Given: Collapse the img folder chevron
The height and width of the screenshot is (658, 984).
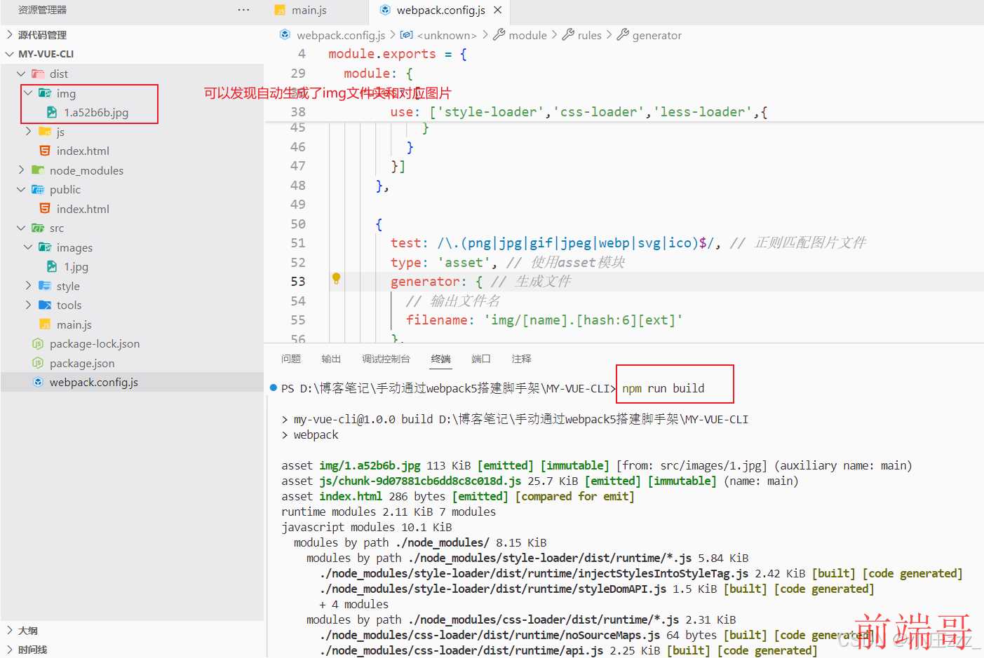Looking at the screenshot, I should click(x=28, y=92).
